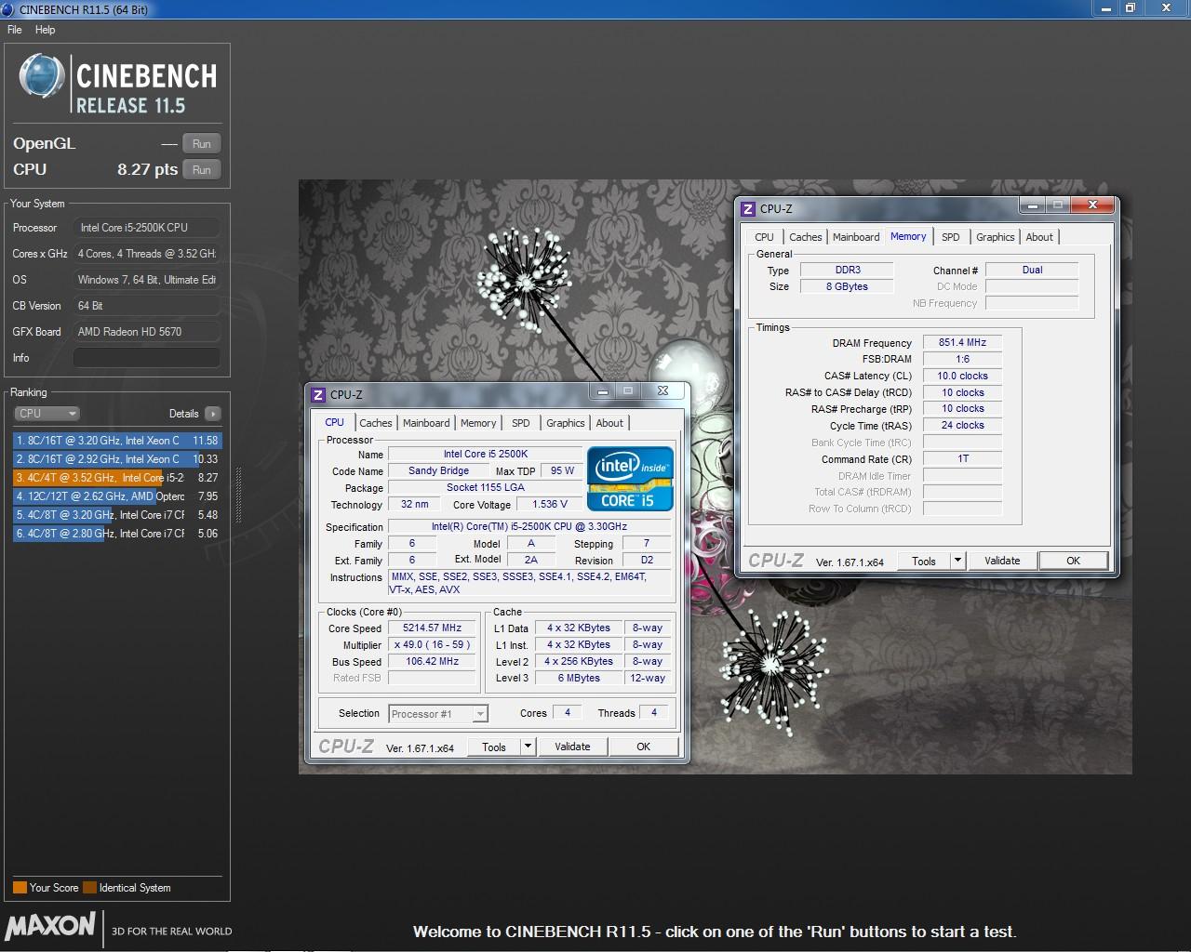This screenshot has height=952, width=1191.
Task: Open the CPU ranking type dropdown
Action: 47,414
